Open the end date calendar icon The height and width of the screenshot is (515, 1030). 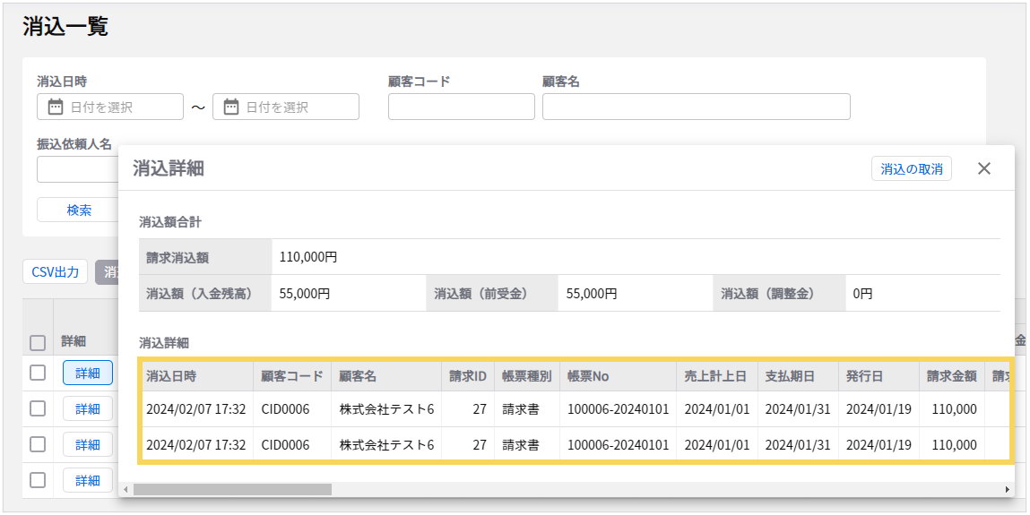click(231, 107)
